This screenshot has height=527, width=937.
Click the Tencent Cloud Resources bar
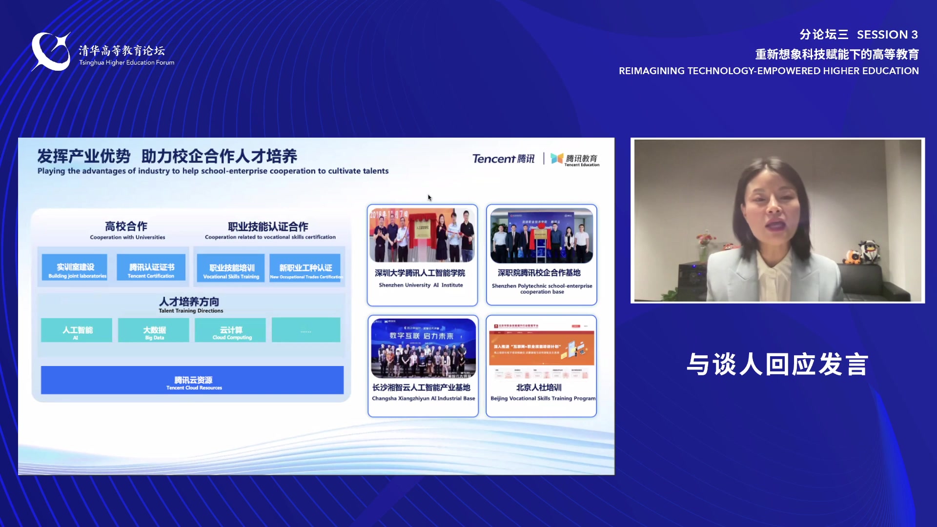(x=192, y=380)
